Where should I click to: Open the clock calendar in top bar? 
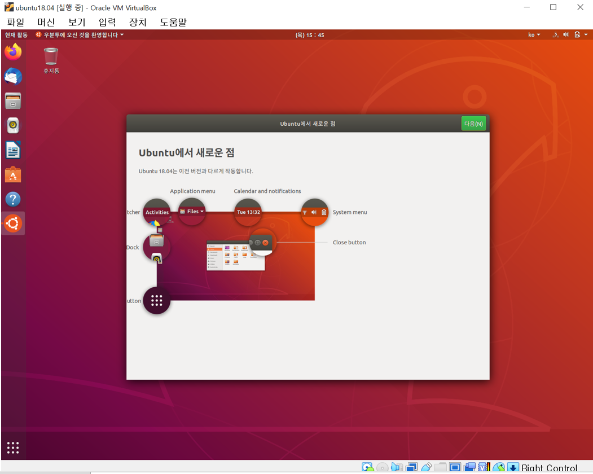310,35
